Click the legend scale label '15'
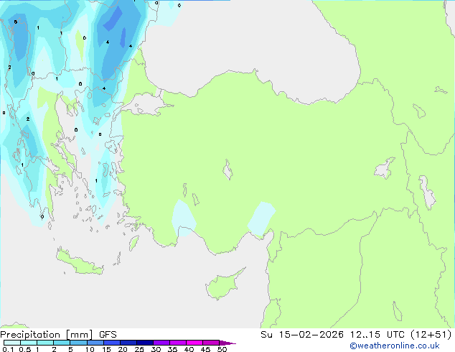The image size is (455, 352). (106, 349)
